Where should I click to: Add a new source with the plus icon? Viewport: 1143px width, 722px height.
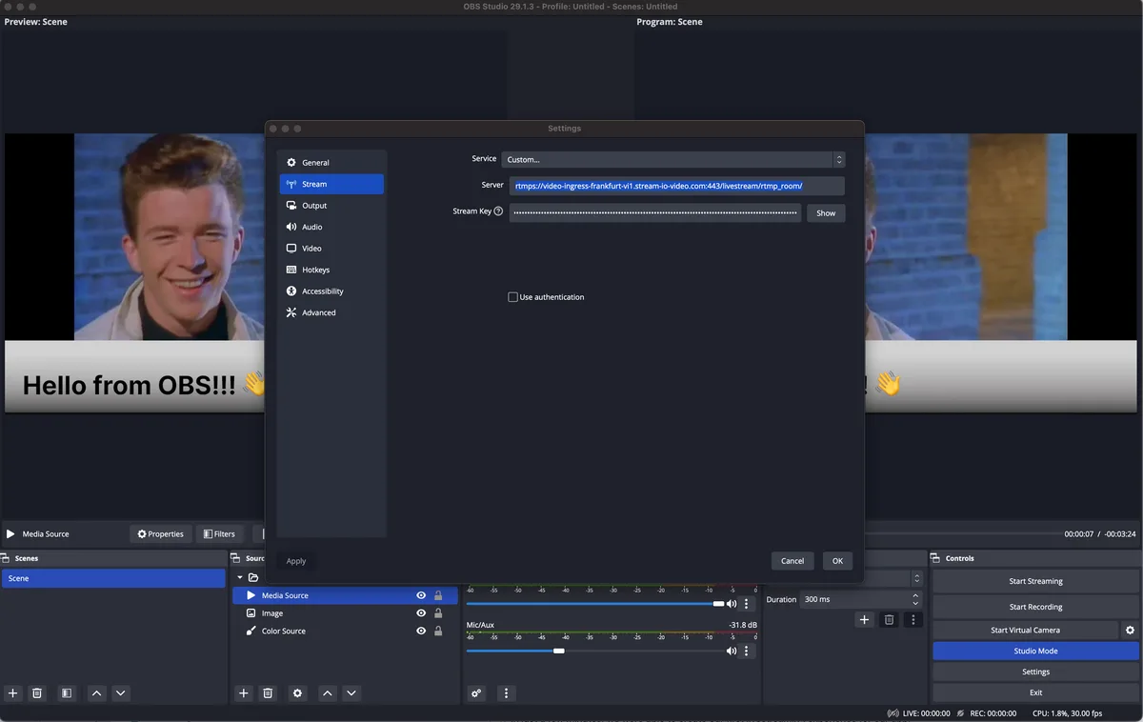pyautogui.click(x=243, y=693)
